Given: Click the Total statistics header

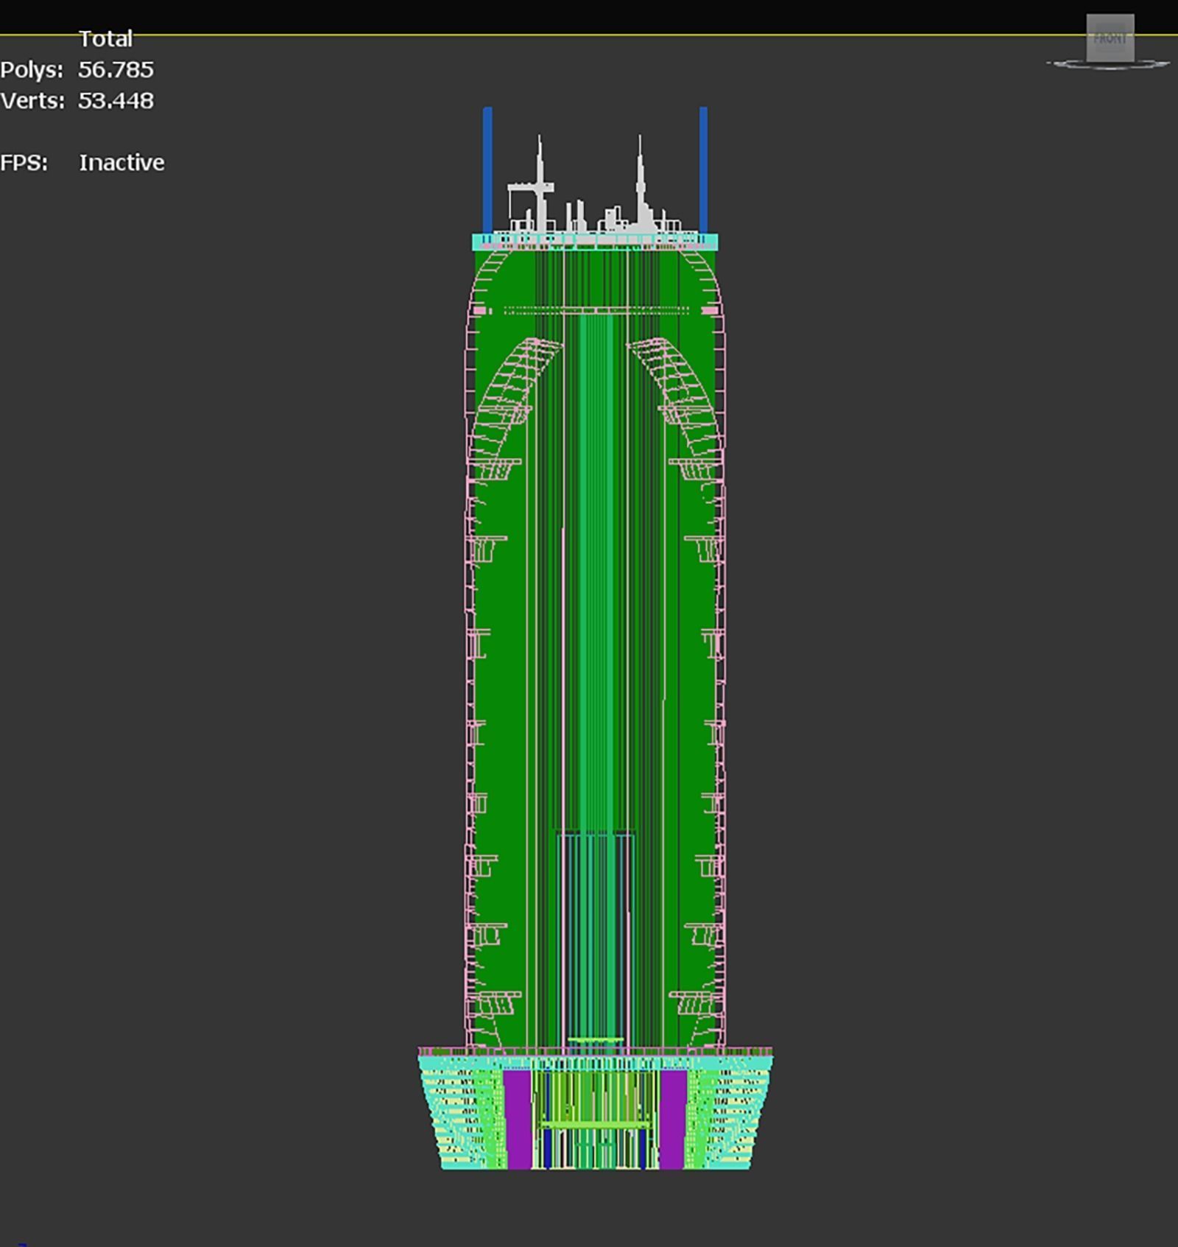Looking at the screenshot, I should click(x=105, y=38).
